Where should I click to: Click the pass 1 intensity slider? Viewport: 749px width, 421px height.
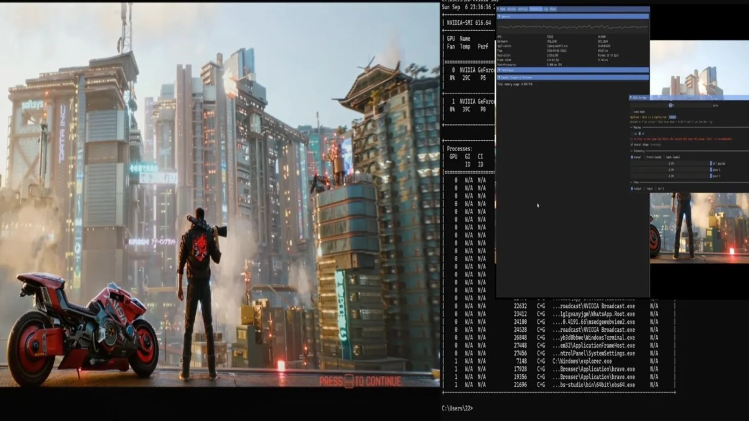click(671, 170)
